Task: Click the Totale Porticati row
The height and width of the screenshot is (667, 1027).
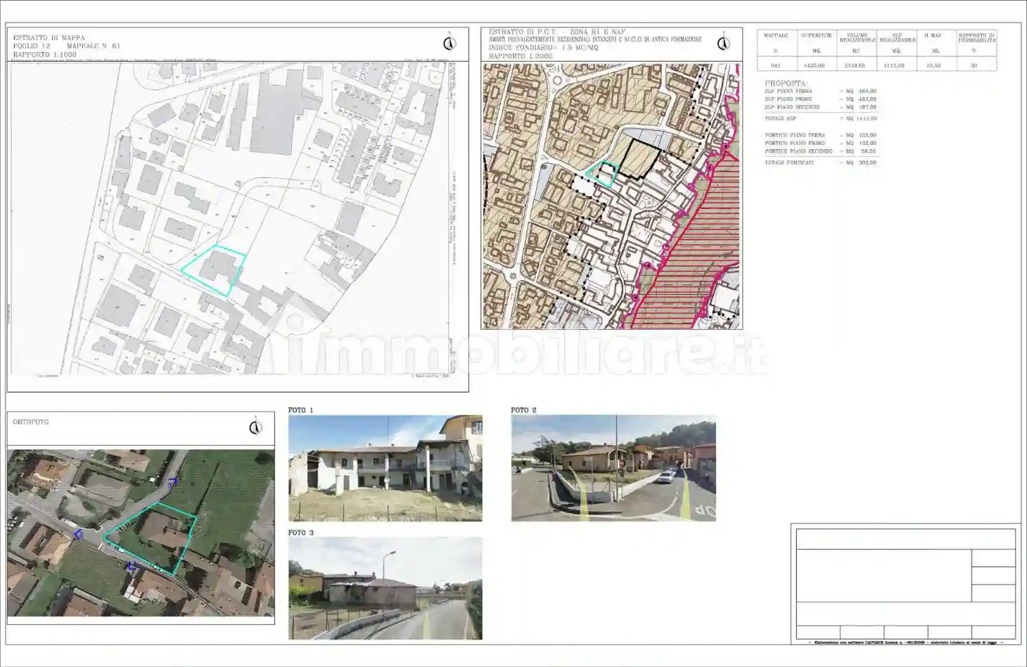Action: (820, 163)
